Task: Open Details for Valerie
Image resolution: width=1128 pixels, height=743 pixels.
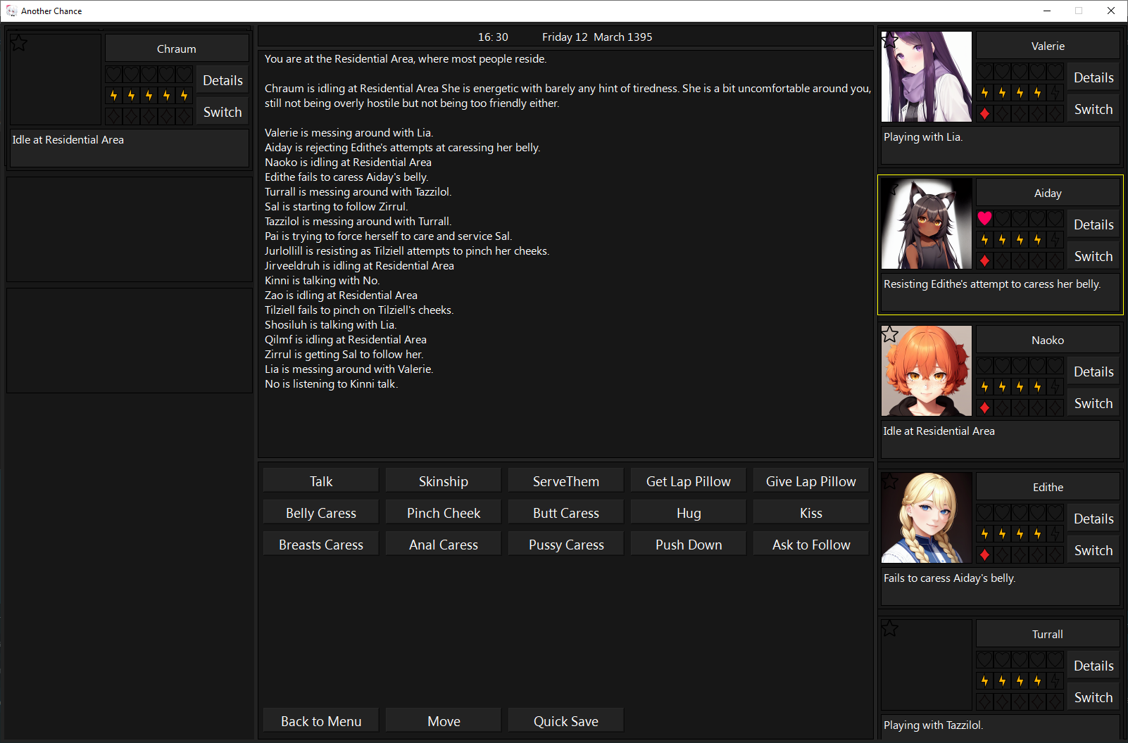Action: tap(1093, 78)
